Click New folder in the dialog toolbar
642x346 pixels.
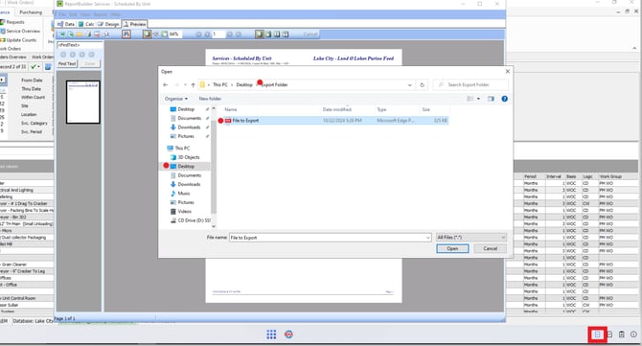[x=210, y=99]
